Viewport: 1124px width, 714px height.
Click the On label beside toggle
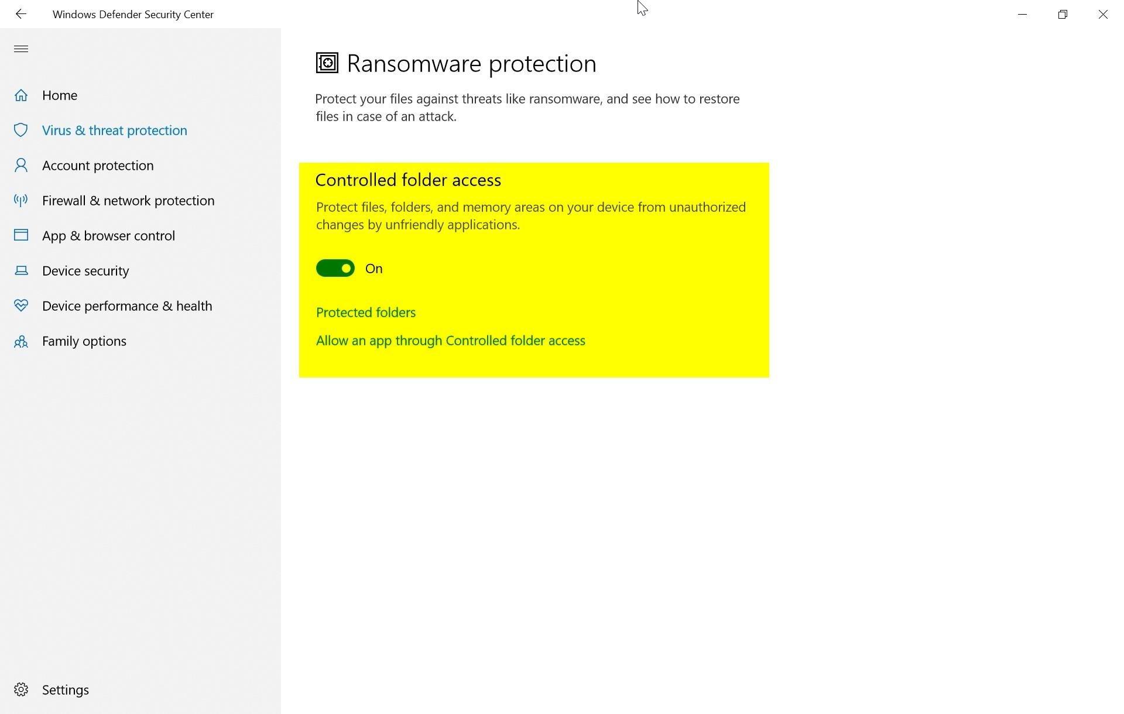373,268
